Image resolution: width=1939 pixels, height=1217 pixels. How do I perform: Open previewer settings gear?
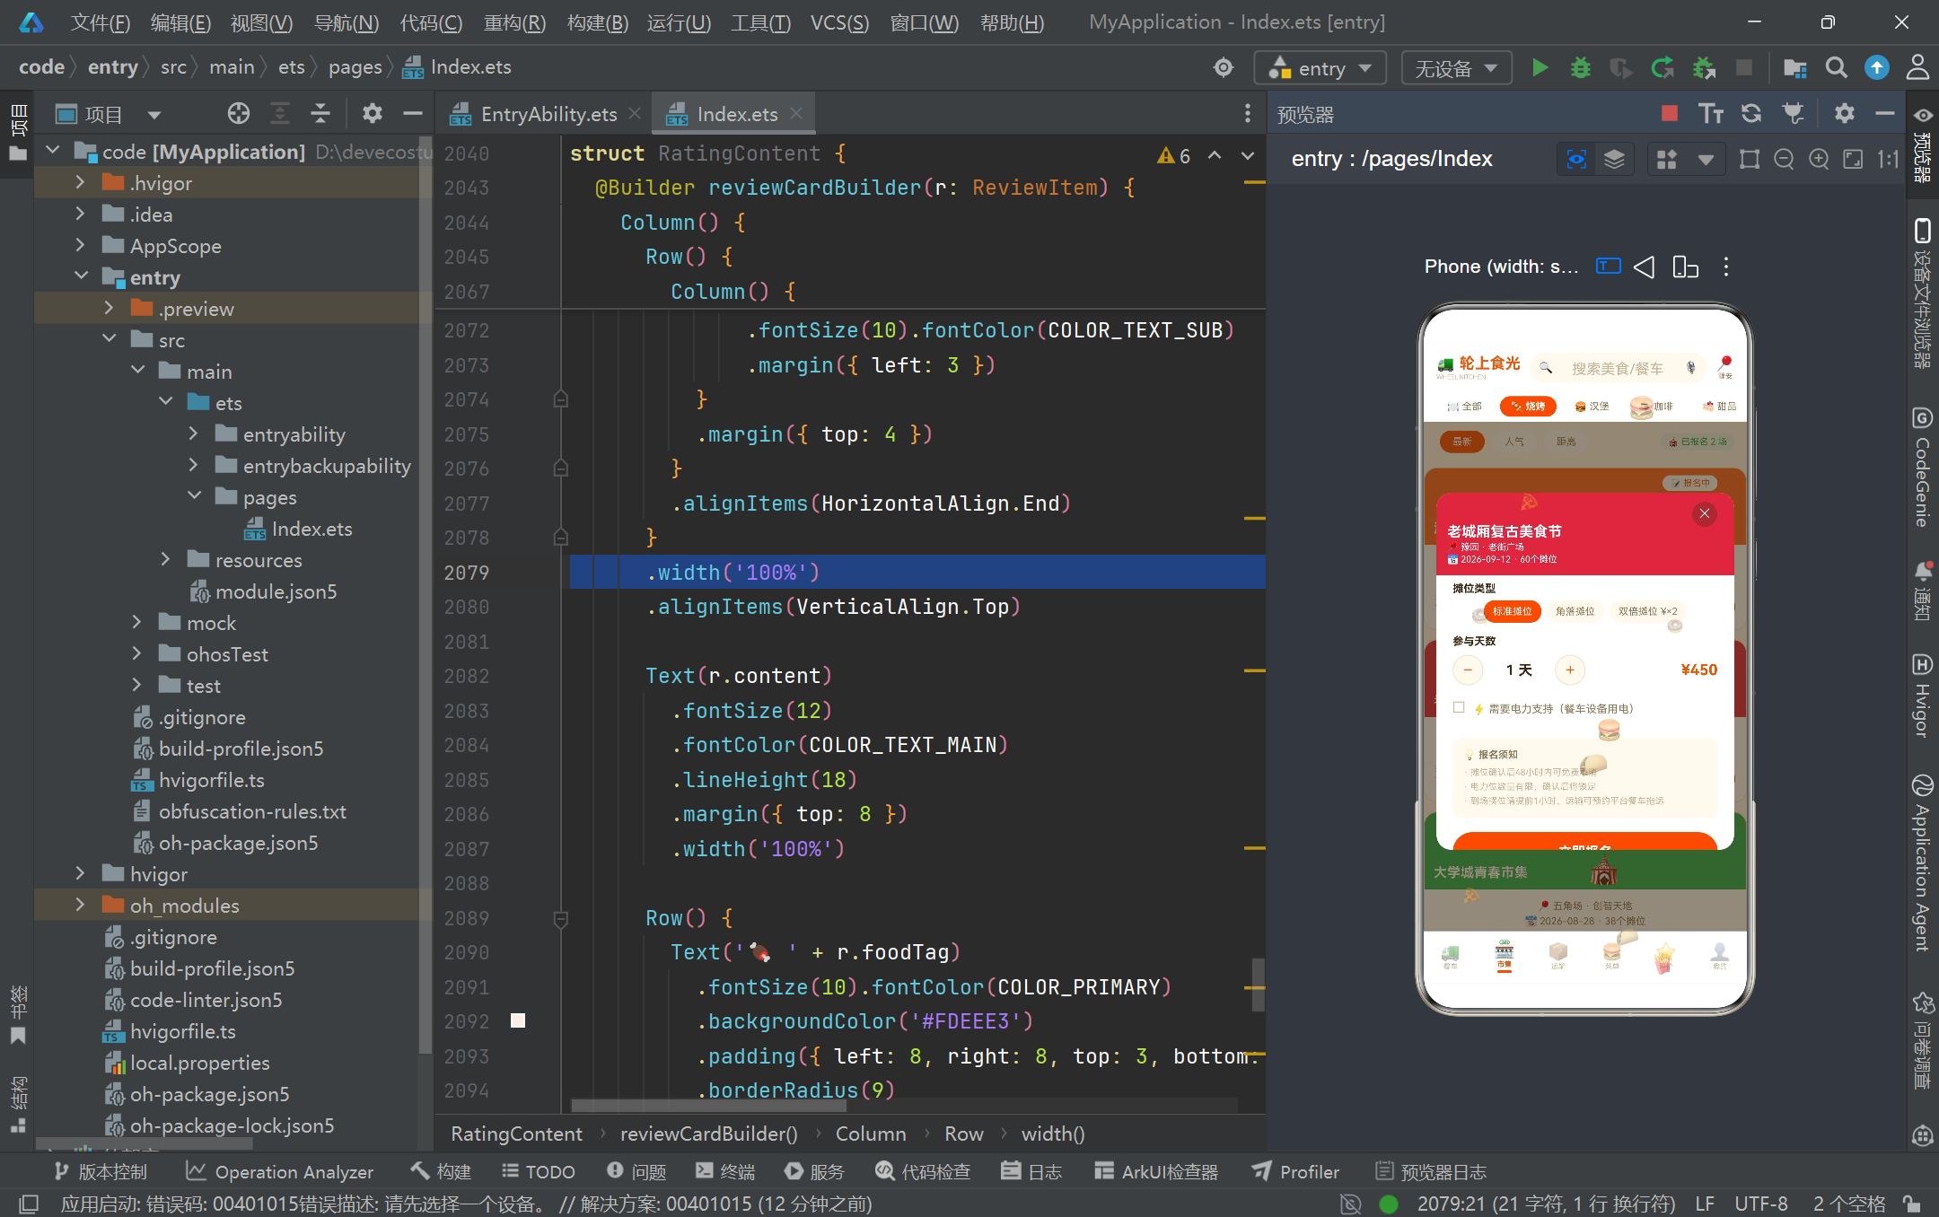point(1844,113)
